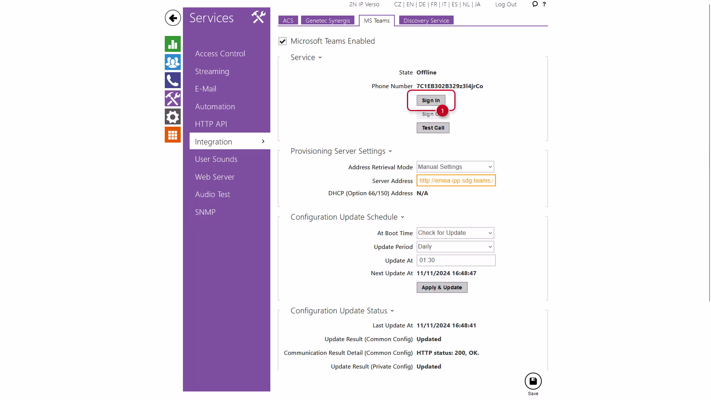
Task: Open Update Period dropdown
Action: pos(455,247)
